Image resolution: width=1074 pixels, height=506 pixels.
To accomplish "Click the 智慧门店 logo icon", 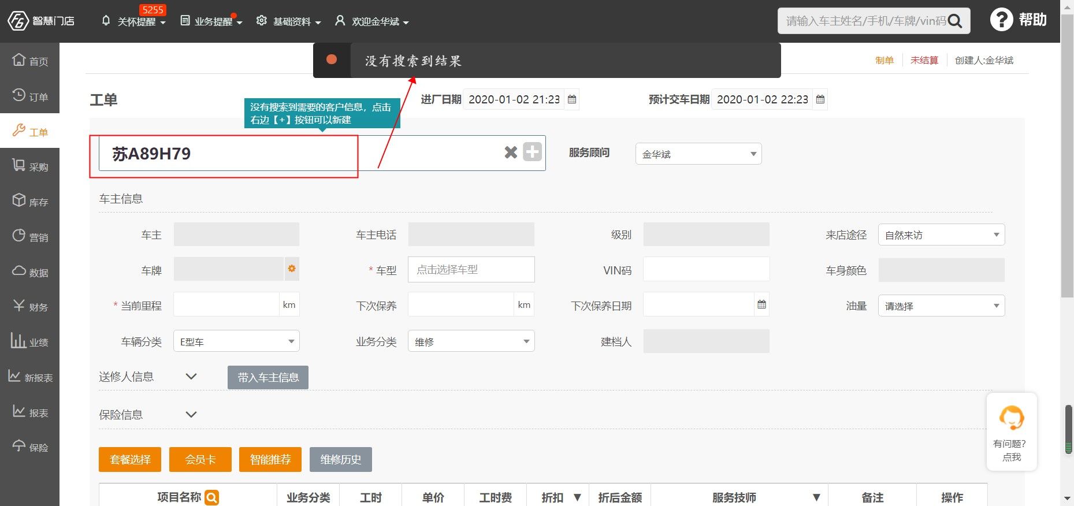I will click(18, 21).
